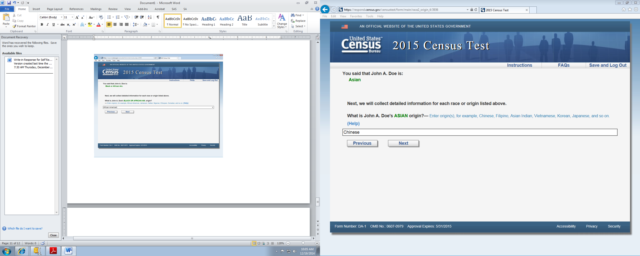Toggle Bold formatting in the ribbon
Screen dimensions: 640x256
point(42,24)
